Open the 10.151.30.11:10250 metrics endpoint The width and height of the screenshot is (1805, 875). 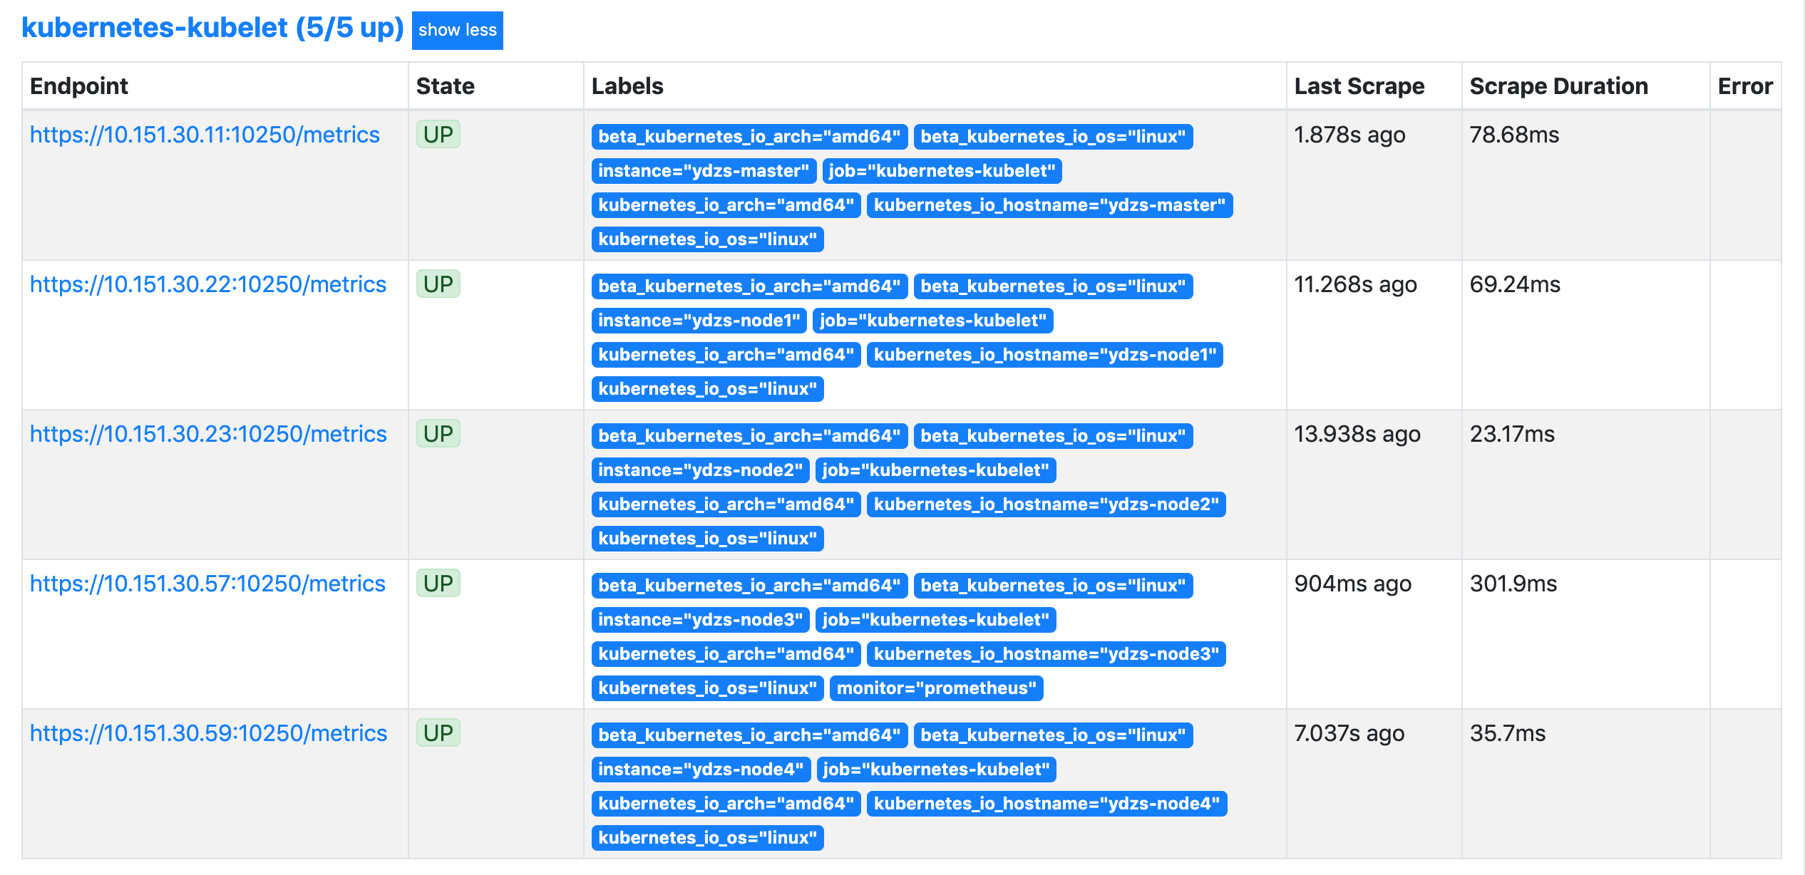[x=205, y=135]
